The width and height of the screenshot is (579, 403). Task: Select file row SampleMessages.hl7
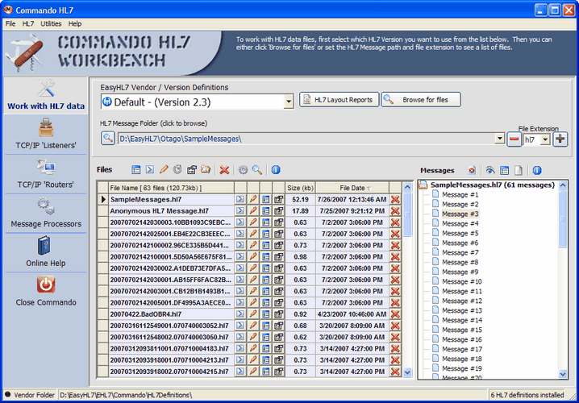click(171, 199)
